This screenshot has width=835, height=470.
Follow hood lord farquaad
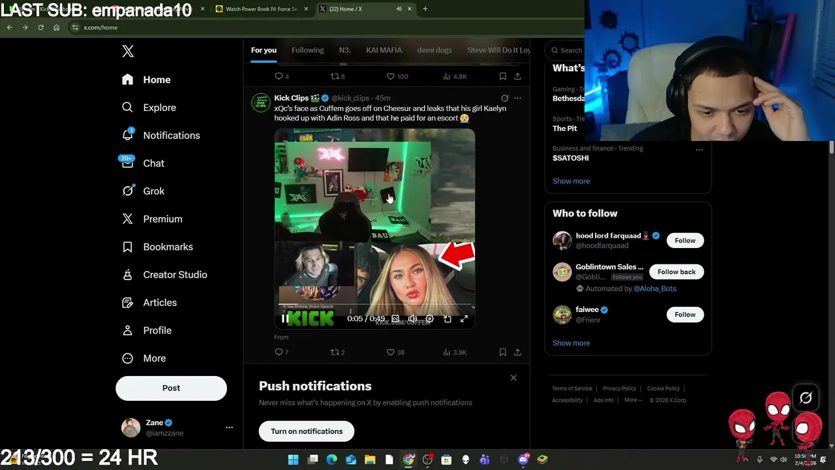(x=685, y=241)
